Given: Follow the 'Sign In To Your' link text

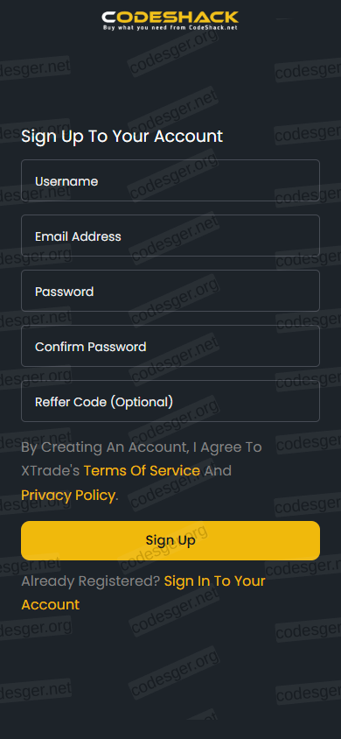Looking at the screenshot, I should [x=214, y=581].
